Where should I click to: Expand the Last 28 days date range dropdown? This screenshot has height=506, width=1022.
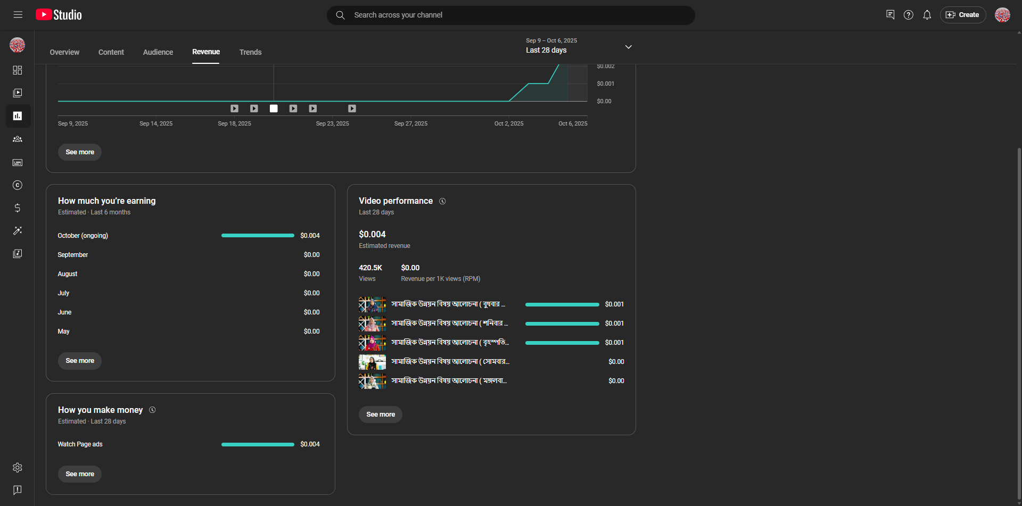(628, 47)
